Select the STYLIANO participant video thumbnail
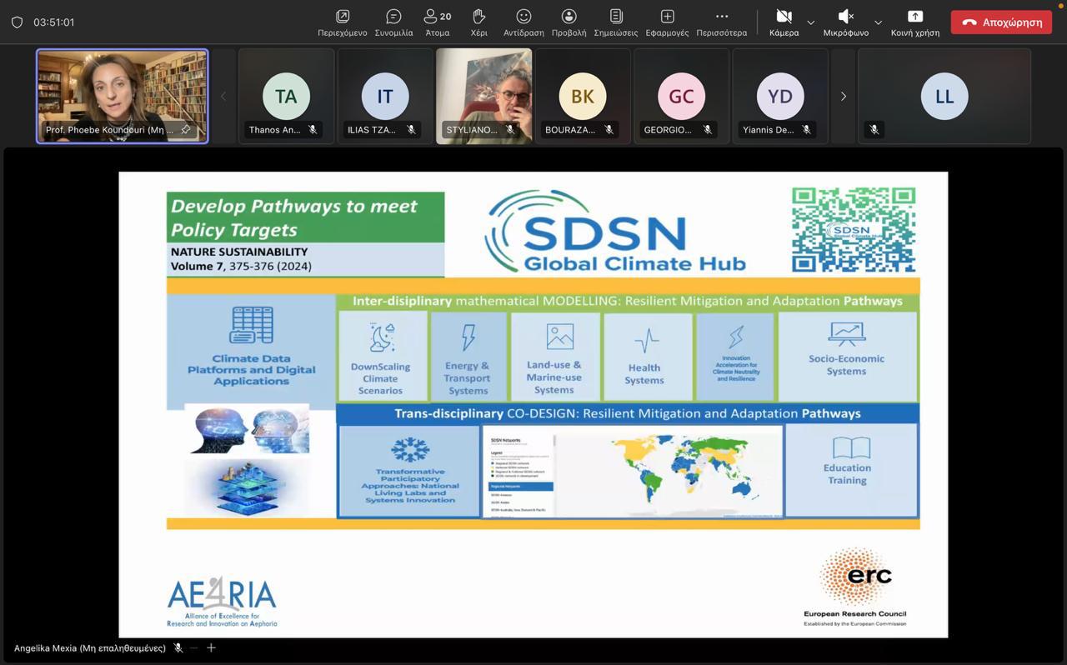 (x=483, y=96)
